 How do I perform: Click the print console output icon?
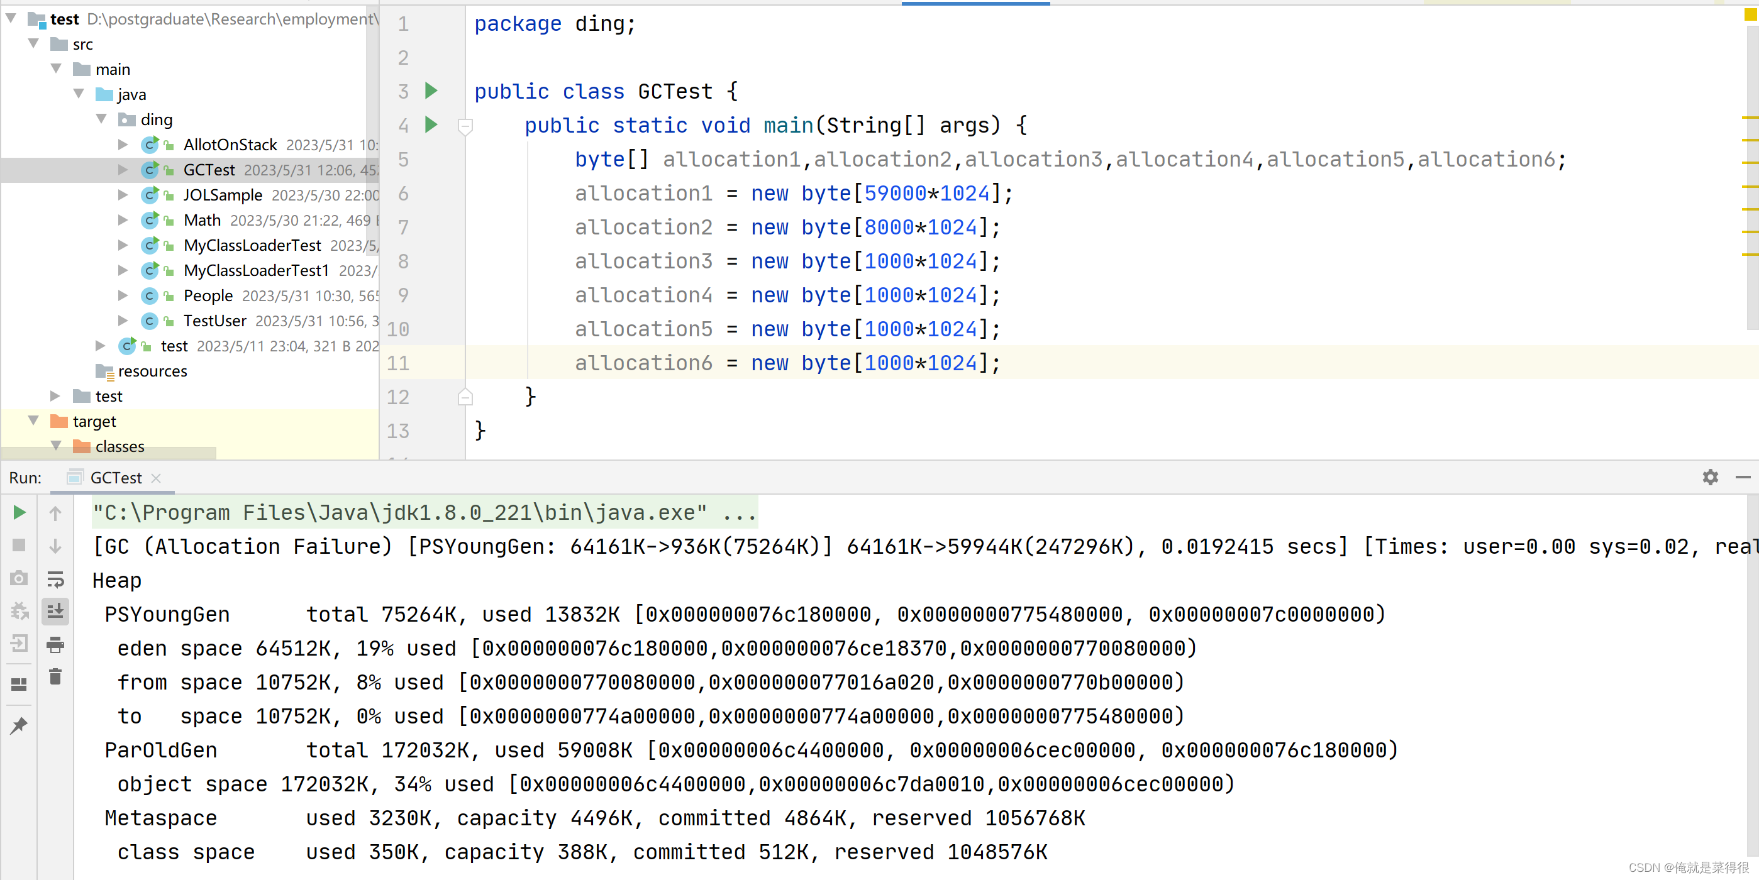[55, 644]
